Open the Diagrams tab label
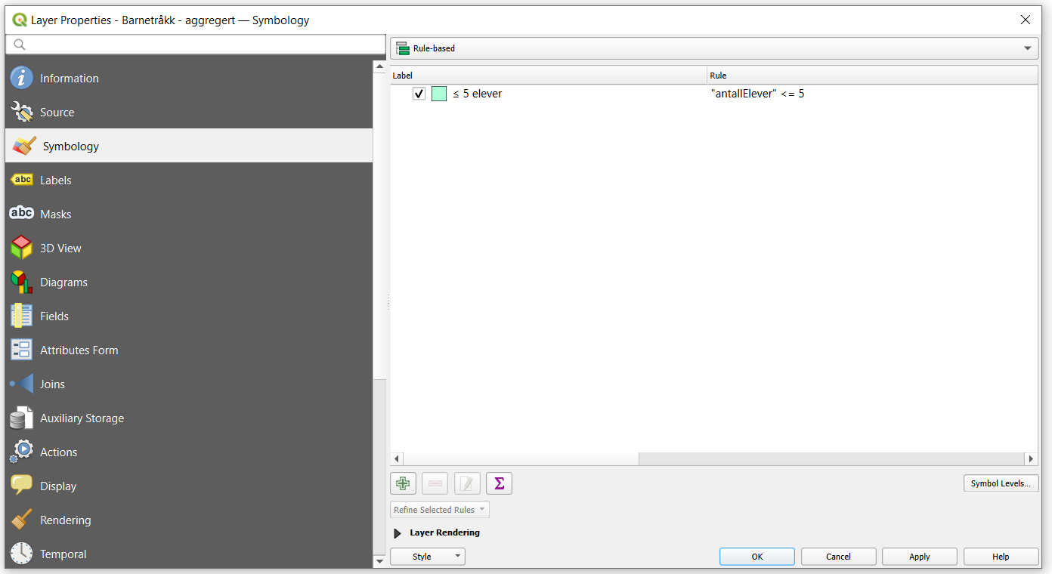Screen dimensions: 1052x574 [63, 282]
